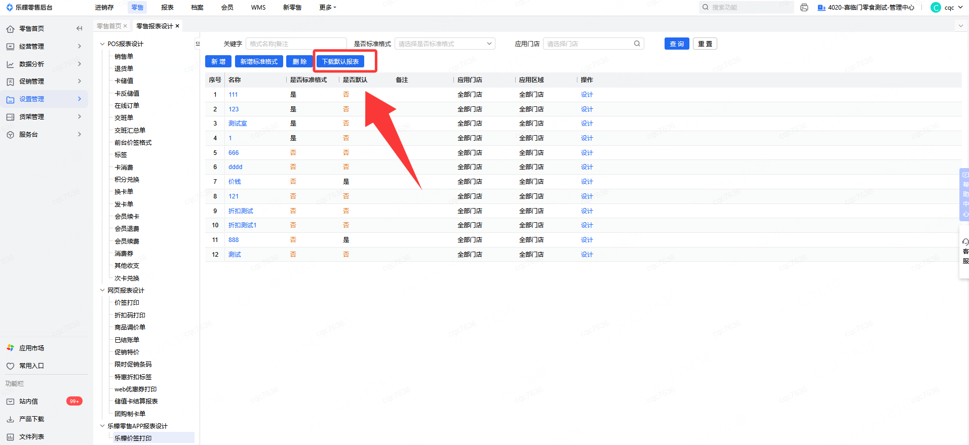969x445 pixels.
Task: Open 零售首页 home icon in sidebar
Action: point(10,29)
